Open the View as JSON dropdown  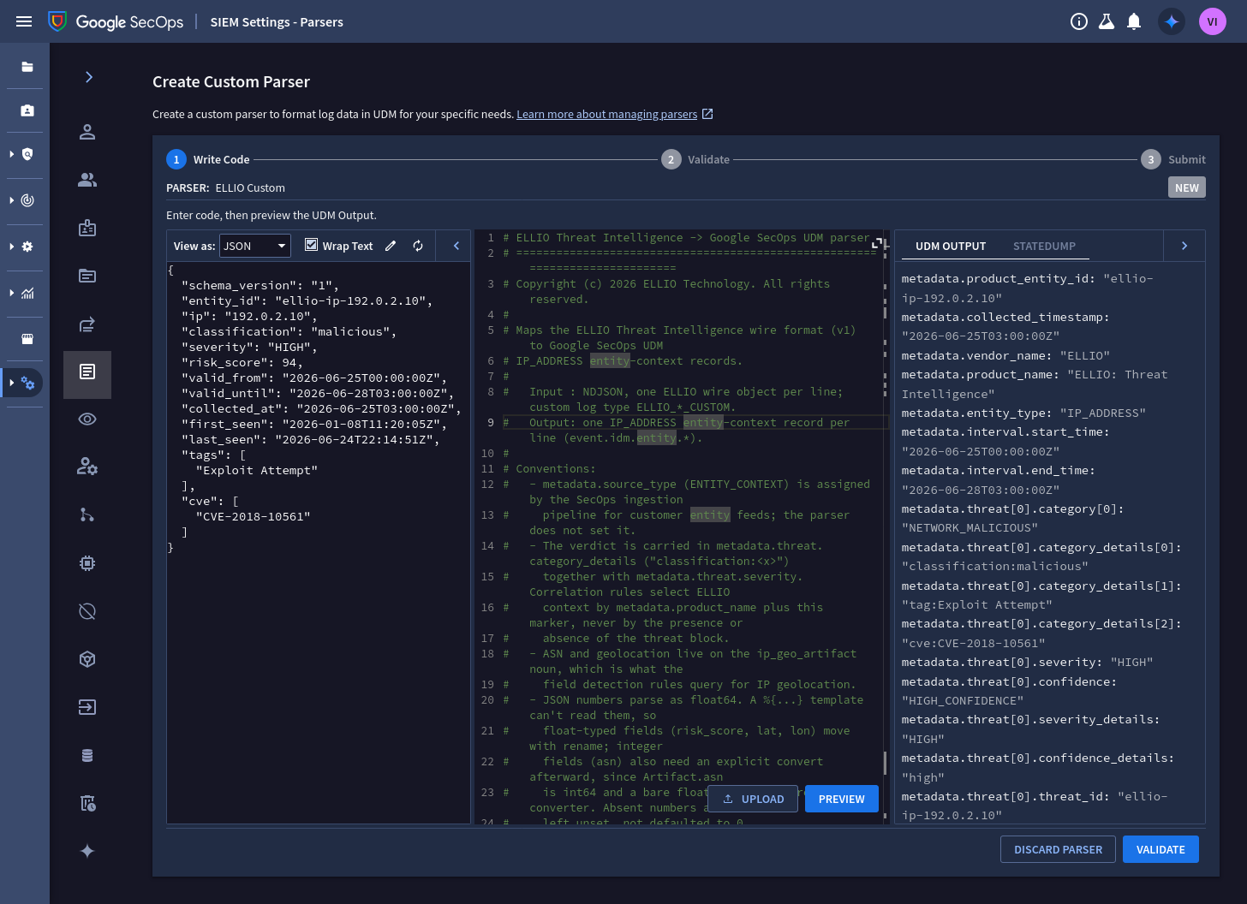(x=255, y=246)
